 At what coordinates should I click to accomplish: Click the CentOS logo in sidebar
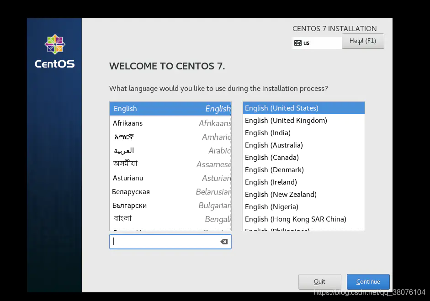tap(54, 51)
